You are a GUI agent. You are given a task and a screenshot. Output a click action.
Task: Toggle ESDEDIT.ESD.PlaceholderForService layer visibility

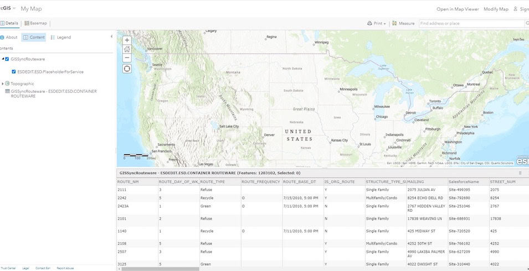14,71
